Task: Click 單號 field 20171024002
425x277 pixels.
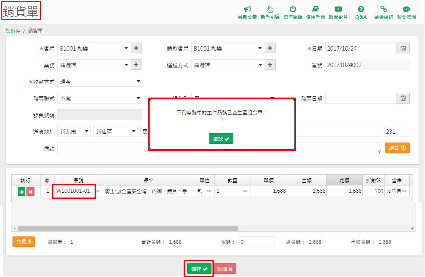Action: (x=368, y=65)
